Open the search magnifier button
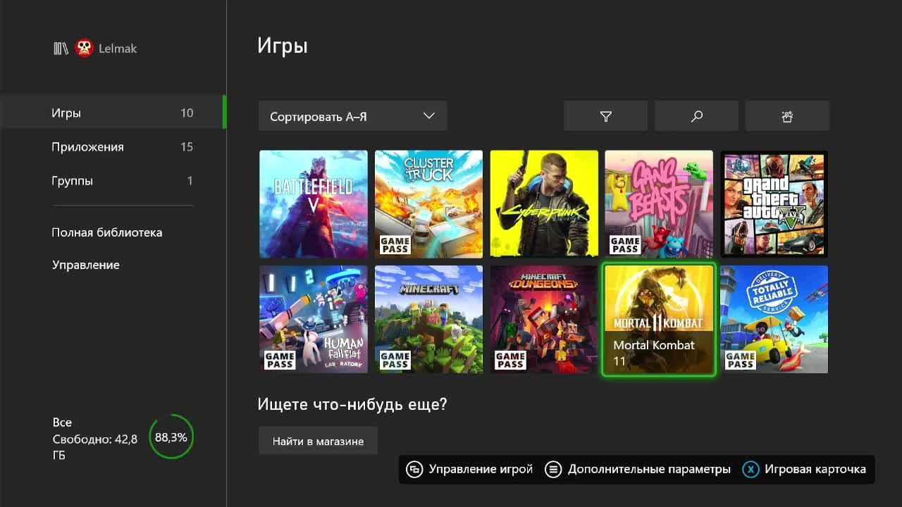This screenshot has height=507, width=902. point(696,116)
